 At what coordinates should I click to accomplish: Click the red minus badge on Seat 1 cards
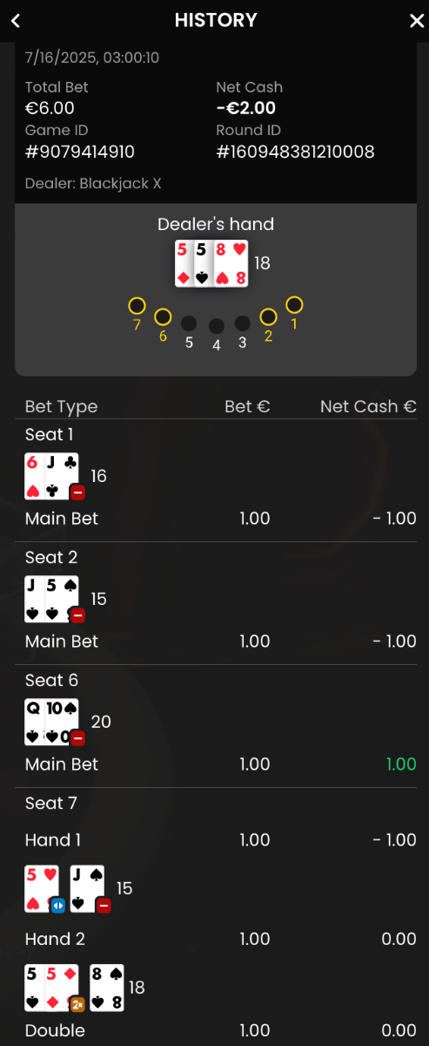coord(77,492)
